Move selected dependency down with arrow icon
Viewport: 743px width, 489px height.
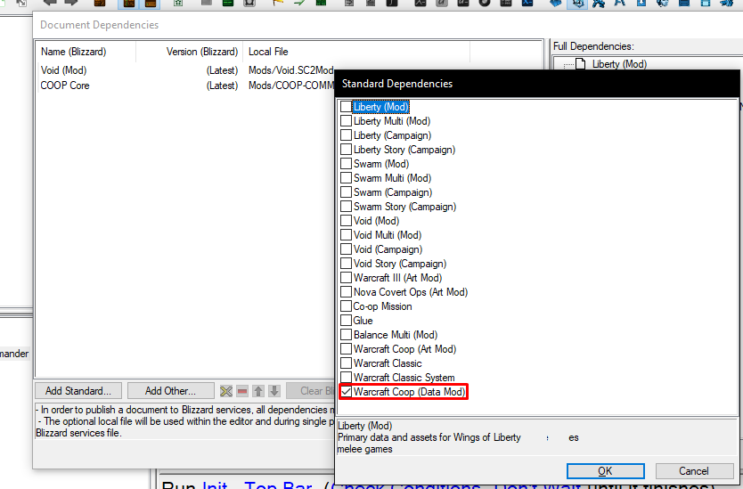[274, 391]
